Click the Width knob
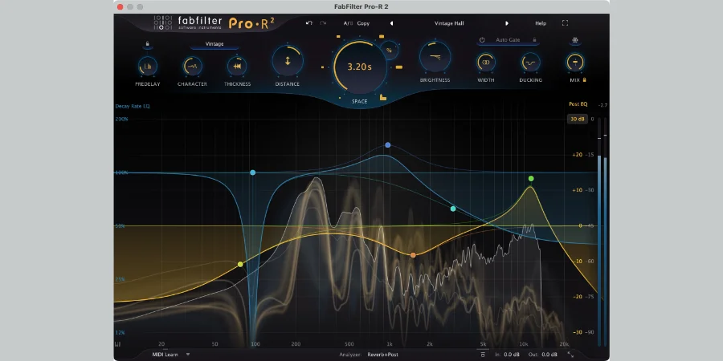 (x=486, y=62)
